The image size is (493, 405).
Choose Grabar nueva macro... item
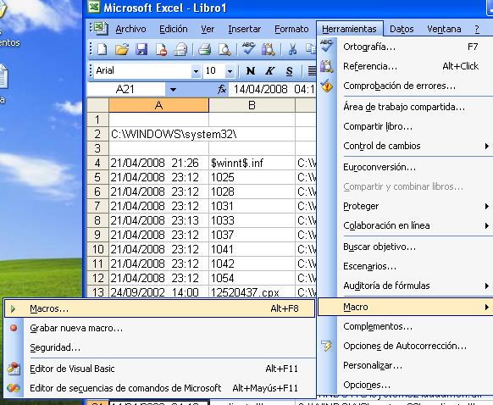point(159,328)
